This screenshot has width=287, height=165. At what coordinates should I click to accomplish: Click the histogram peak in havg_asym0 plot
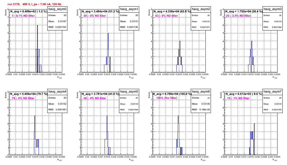click(37, 25)
